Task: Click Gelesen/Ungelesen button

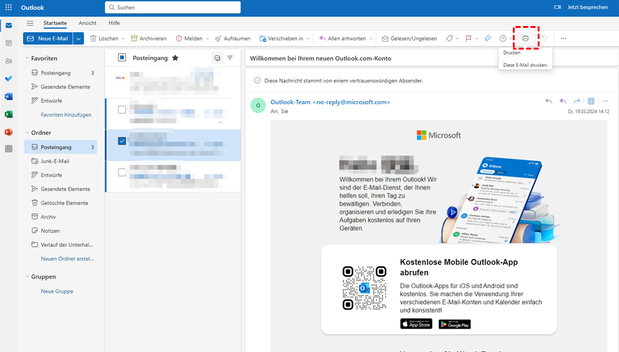Action: point(409,38)
